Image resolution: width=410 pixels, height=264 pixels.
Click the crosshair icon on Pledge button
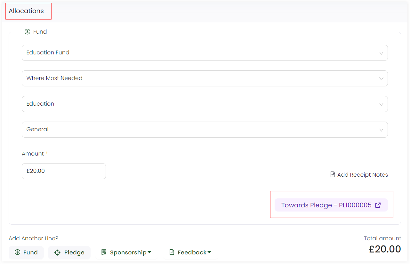pos(57,252)
